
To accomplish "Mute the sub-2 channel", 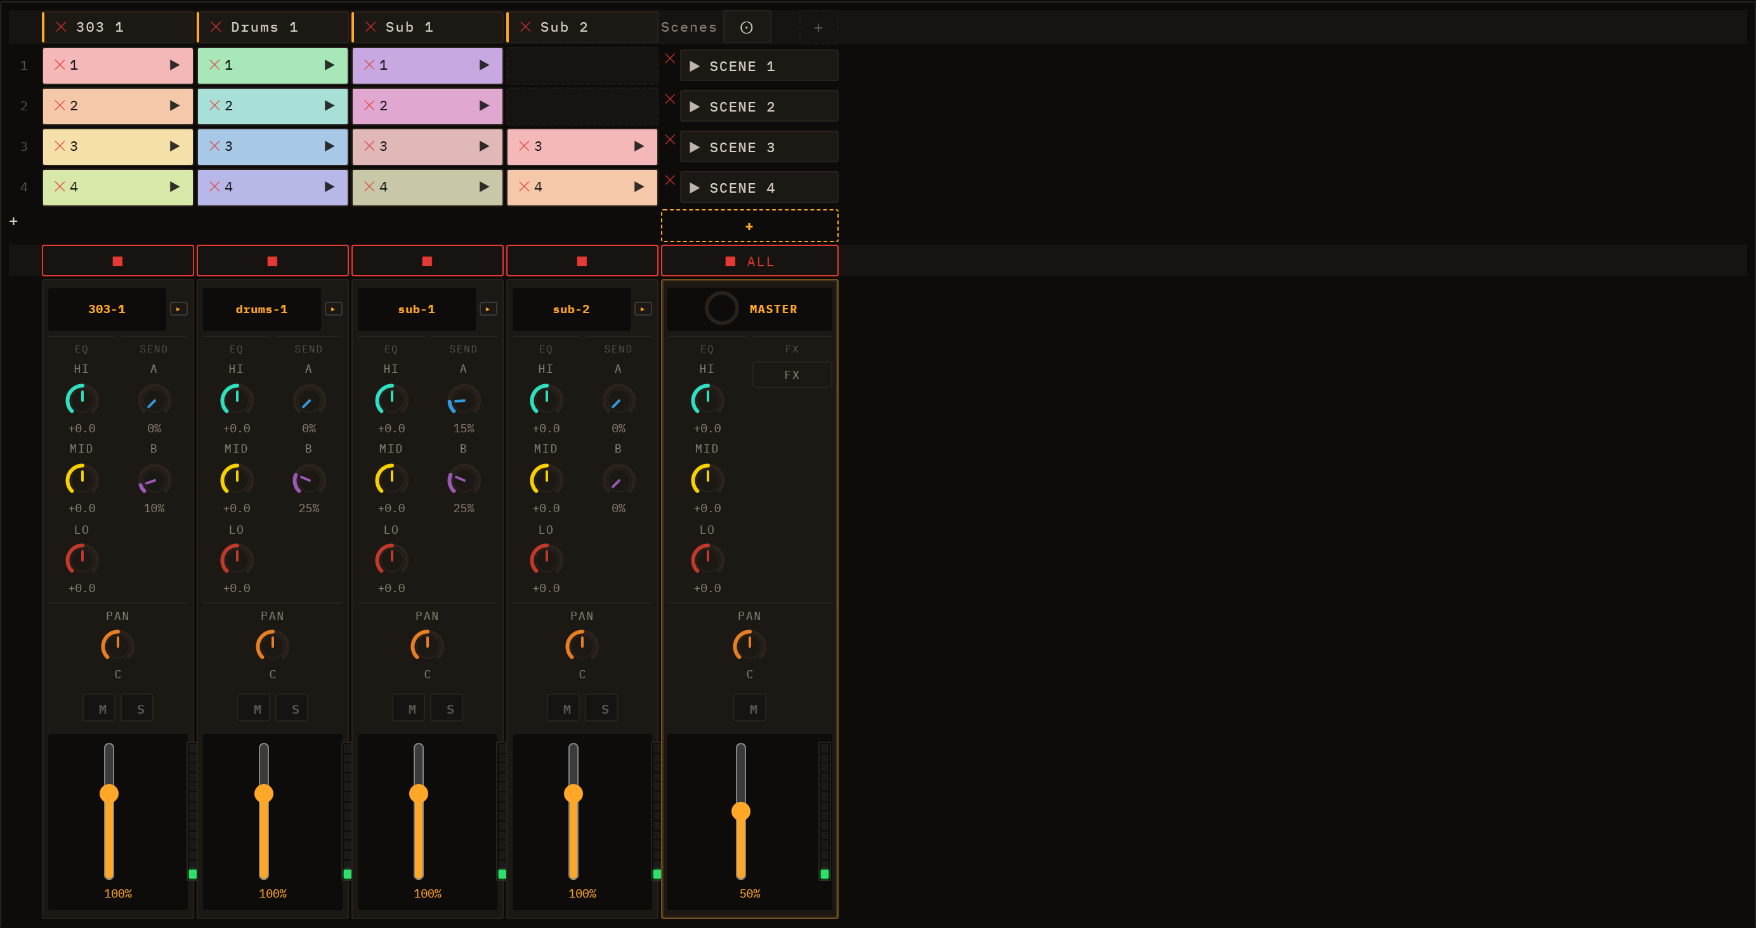I will [x=564, y=709].
